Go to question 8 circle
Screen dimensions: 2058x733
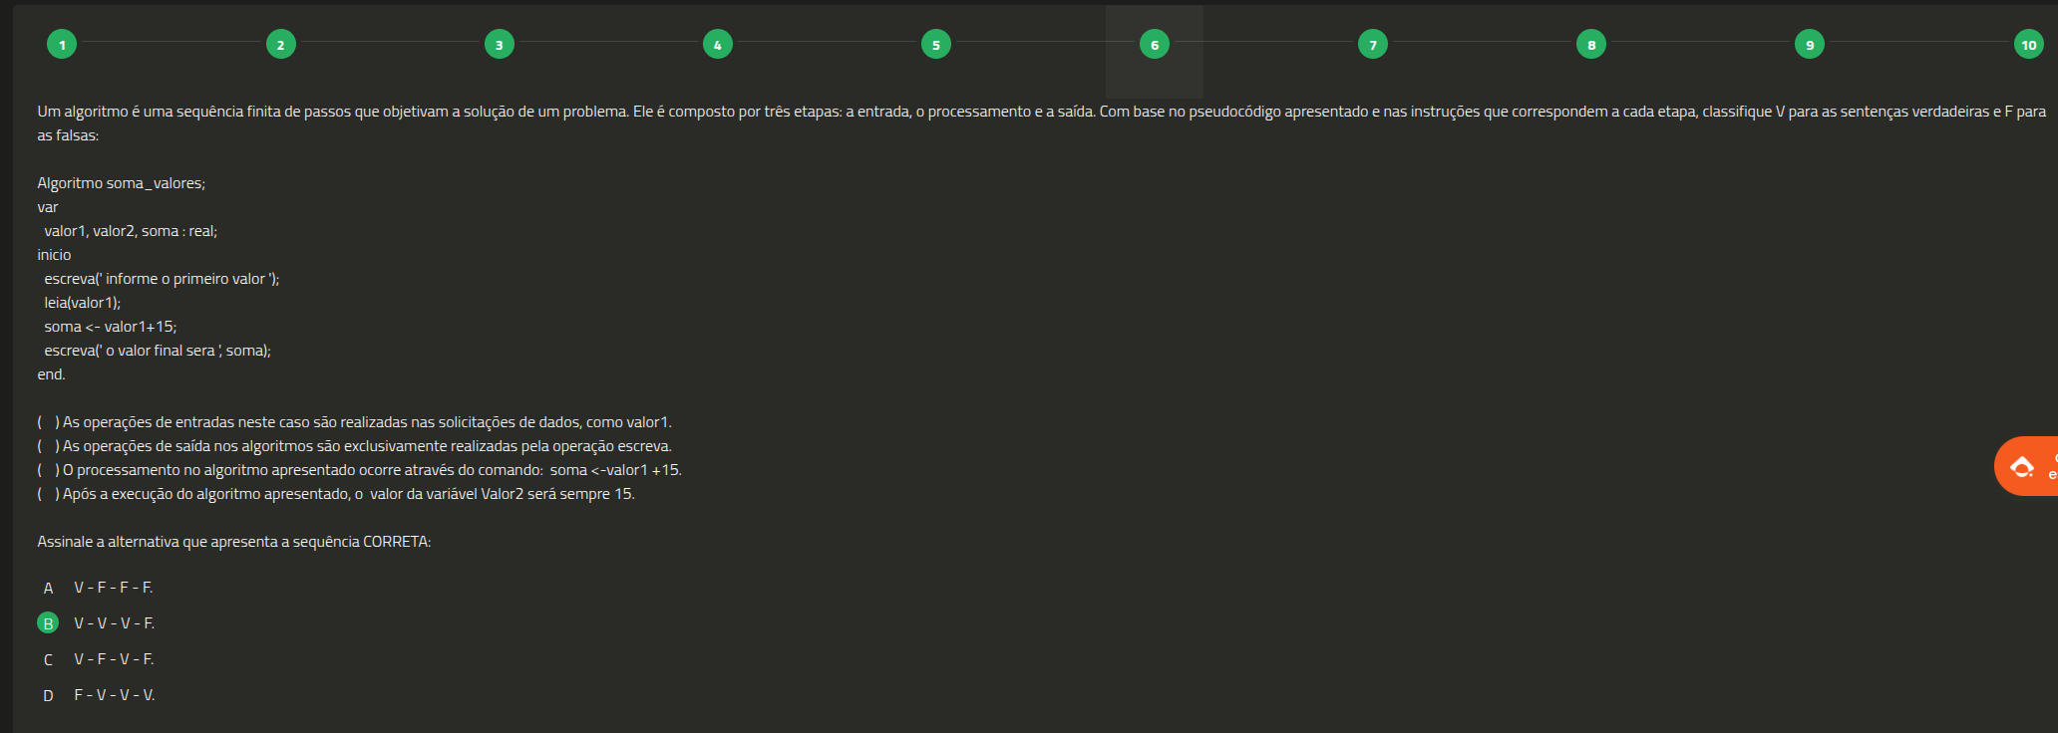1590,44
